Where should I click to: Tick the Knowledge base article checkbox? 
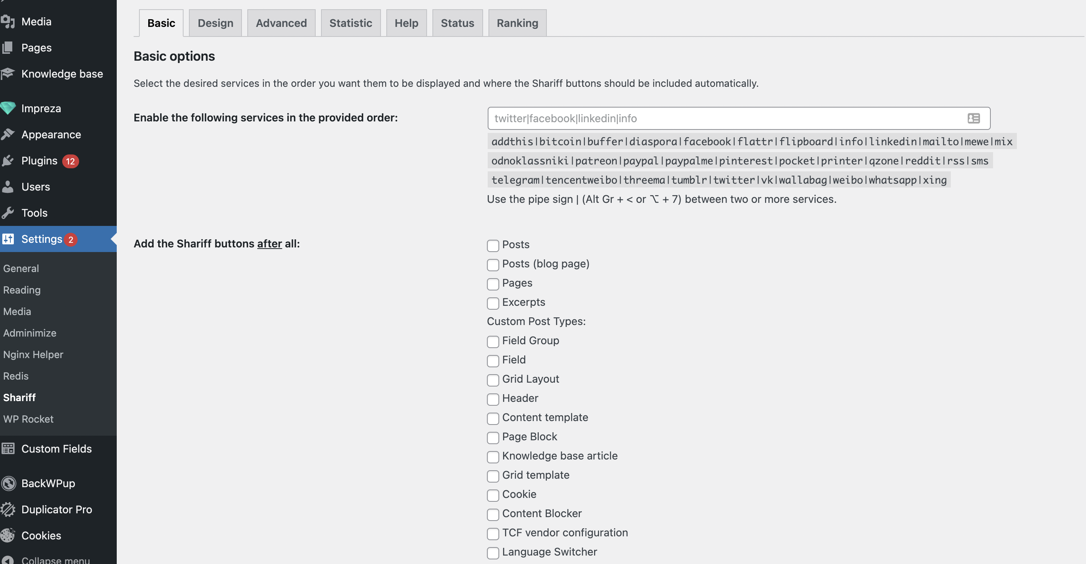(x=493, y=457)
